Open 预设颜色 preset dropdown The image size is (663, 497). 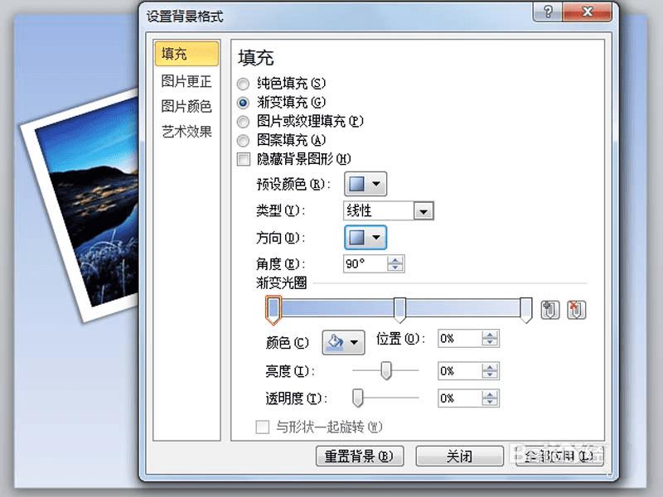(x=365, y=184)
